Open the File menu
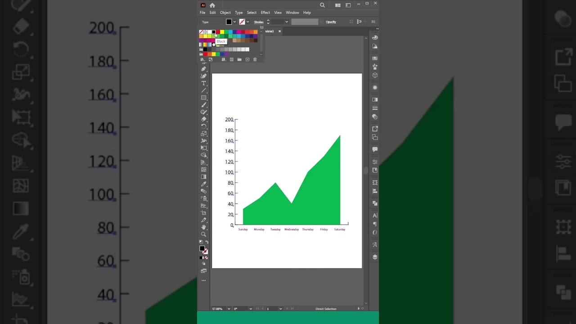This screenshot has height=324, width=576. tap(202, 13)
